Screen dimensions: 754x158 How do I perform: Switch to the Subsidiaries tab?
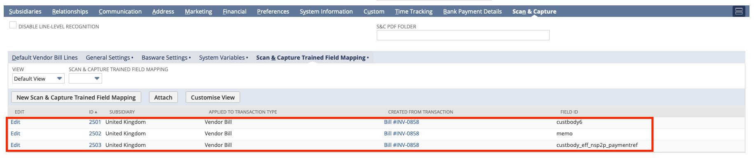[x=25, y=12]
